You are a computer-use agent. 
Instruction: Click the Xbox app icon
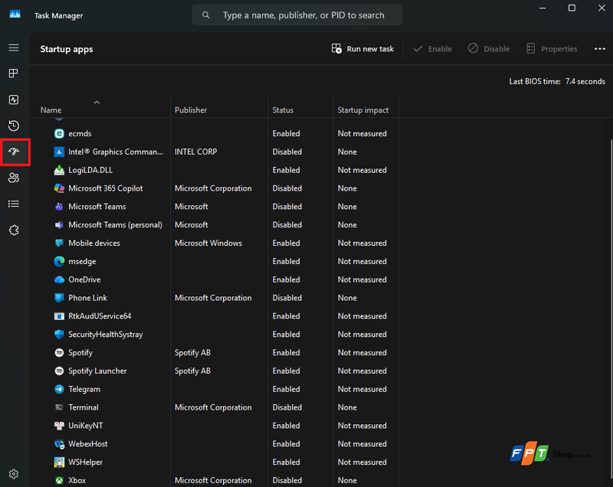pos(59,480)
